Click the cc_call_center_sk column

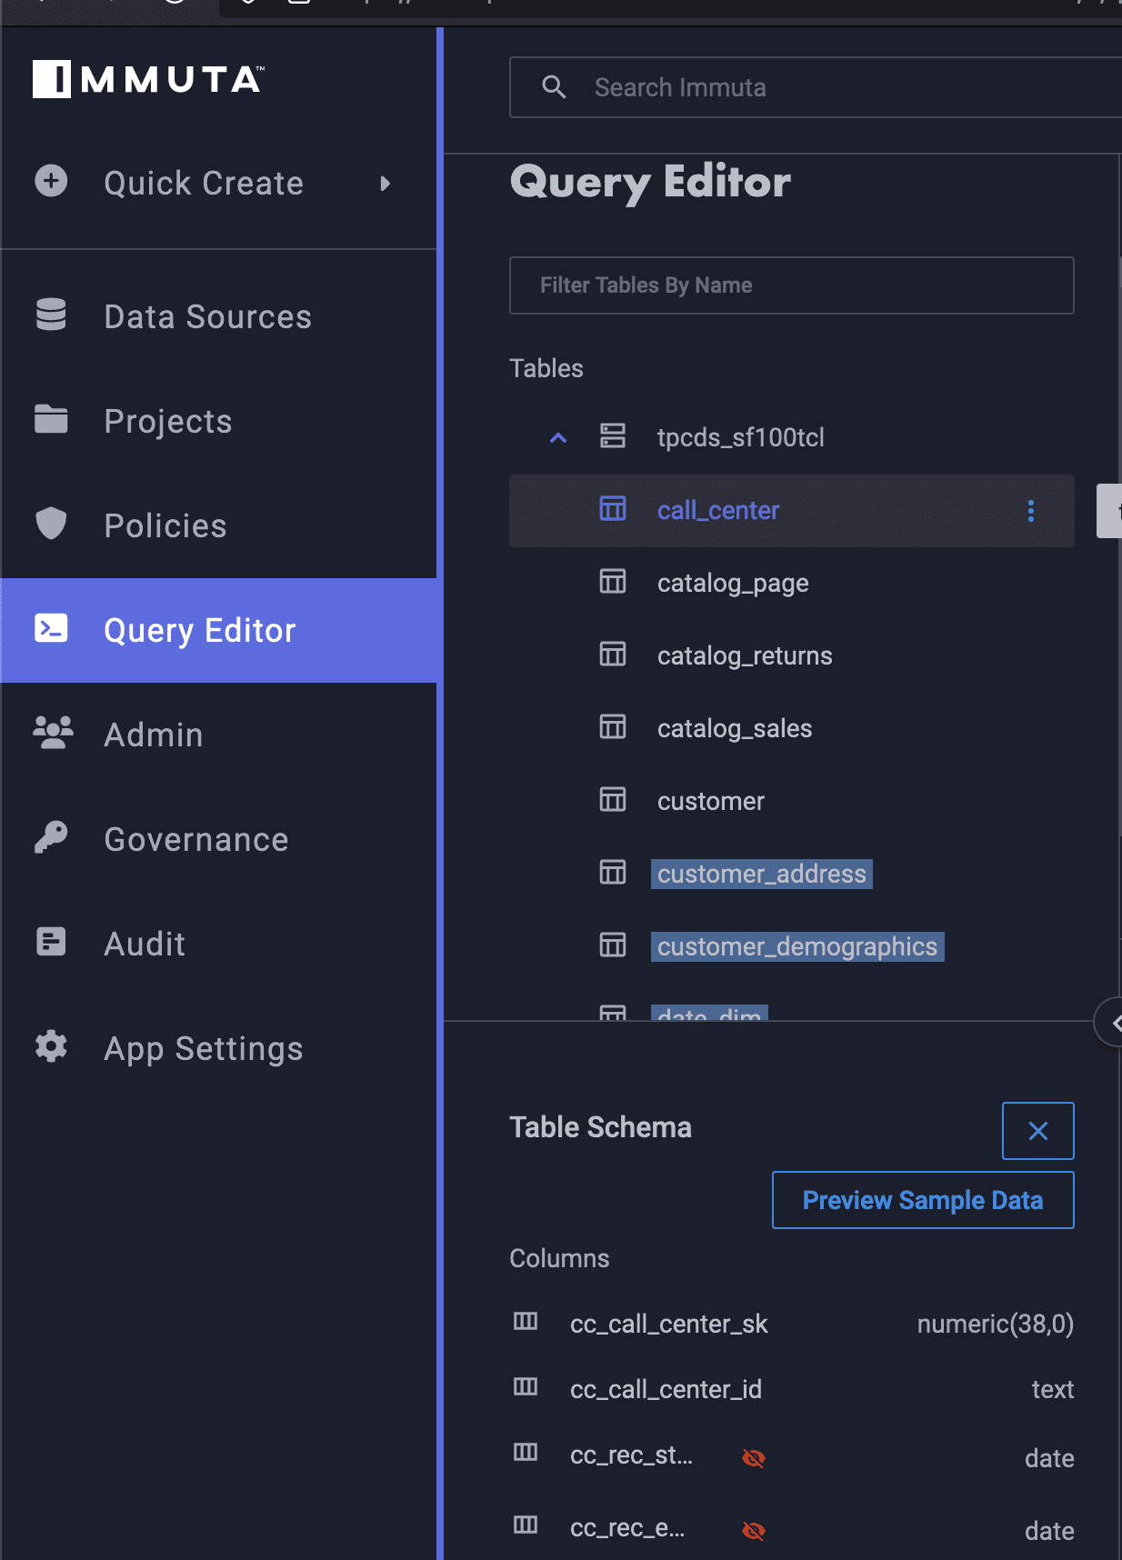(669, 1324)
